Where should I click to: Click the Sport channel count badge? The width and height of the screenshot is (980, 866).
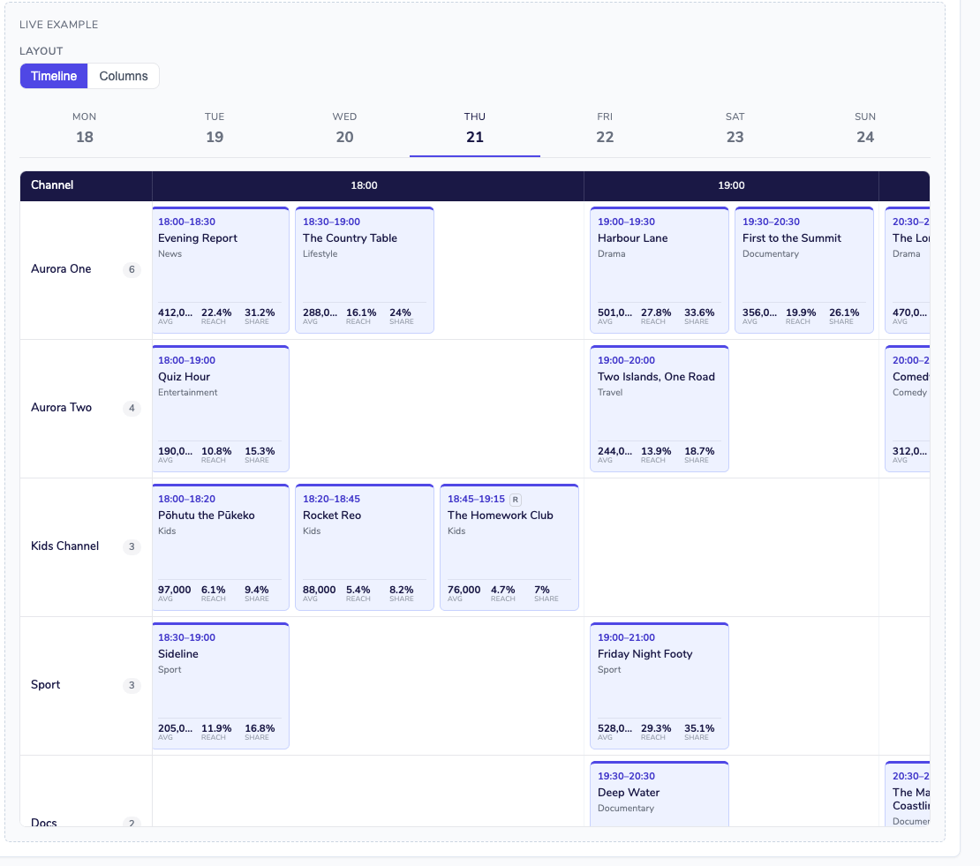(x=132, y=685)
